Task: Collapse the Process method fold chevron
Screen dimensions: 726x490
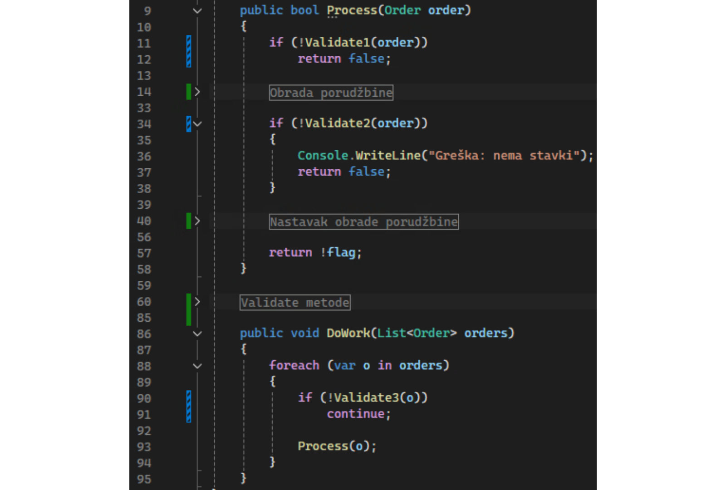Action: point(197,10)
